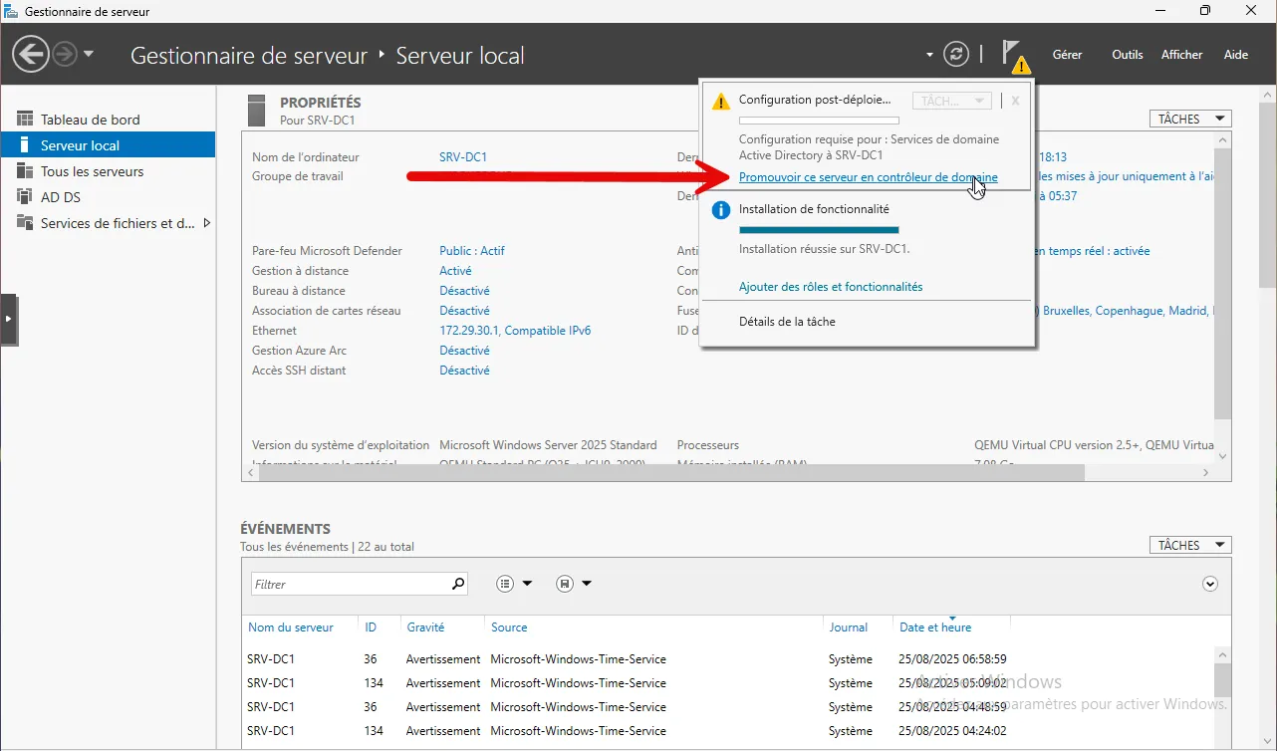Image resolution: width=1277 pixels, height=751 pixels.
Task: Click Promouvoir ce serveur en contrôleur de domaine
Action: (868, 177)
